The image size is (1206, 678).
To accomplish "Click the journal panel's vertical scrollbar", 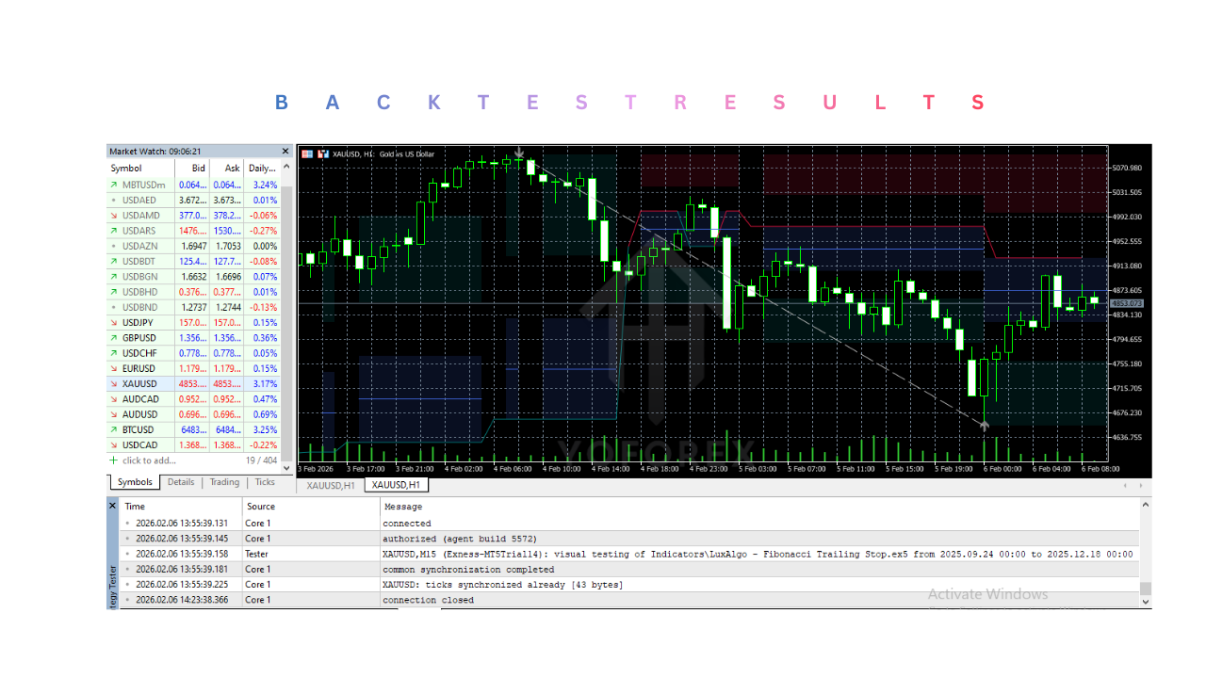I will pos(1144,556).
